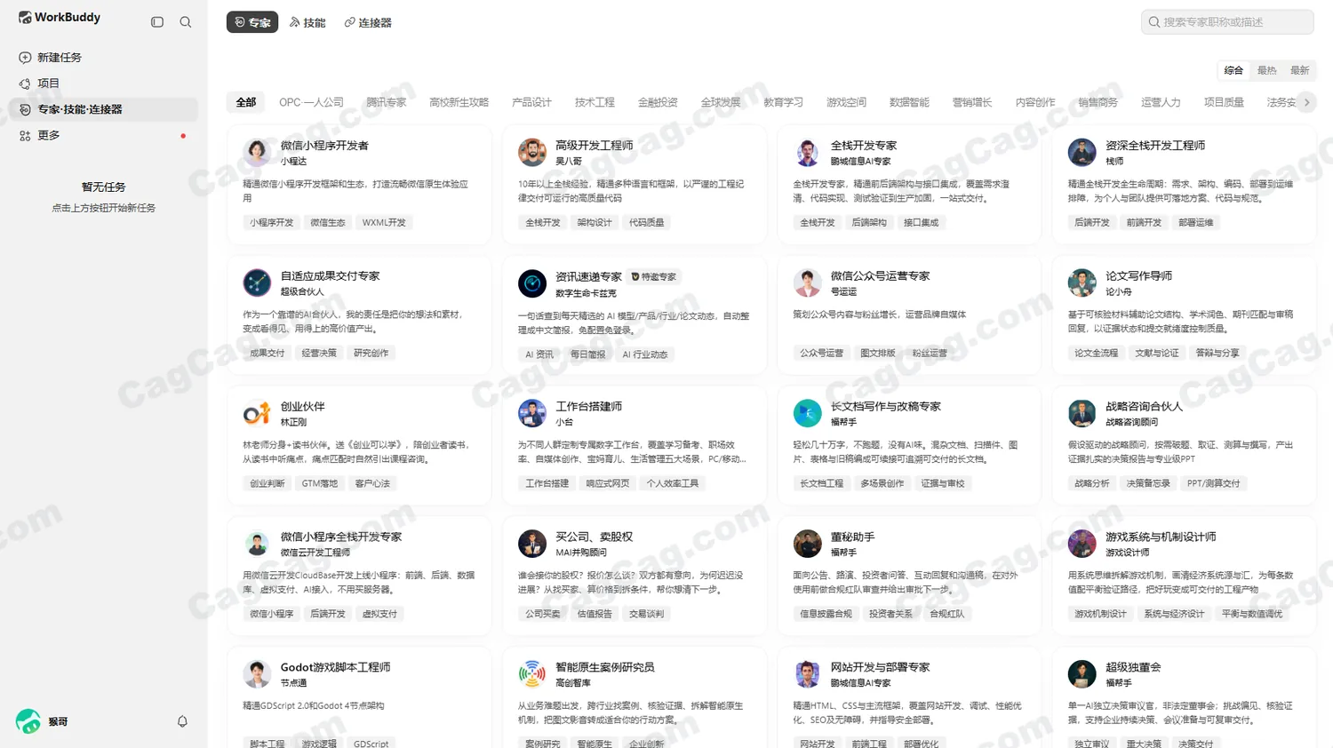Filter by 技术工程 category
The image size is (1333, 748).
[595, 102]
